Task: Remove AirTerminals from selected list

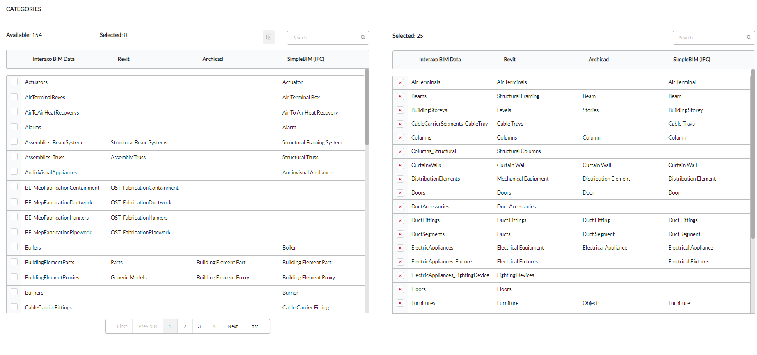Action: [x=400, y=83]
